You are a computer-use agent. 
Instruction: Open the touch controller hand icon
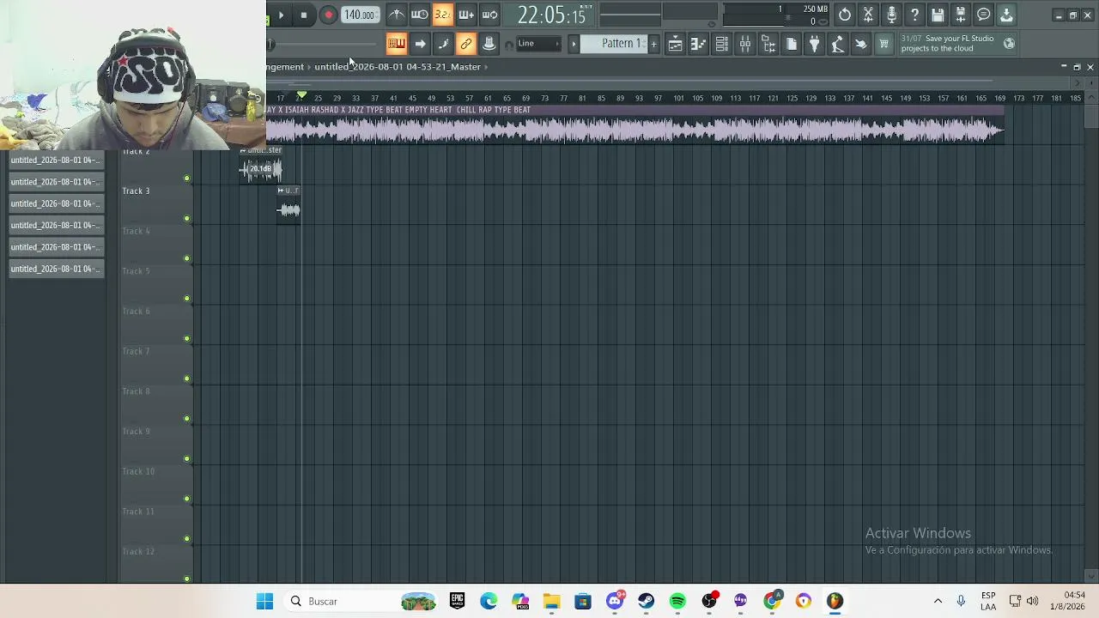[x=860, y=45]
